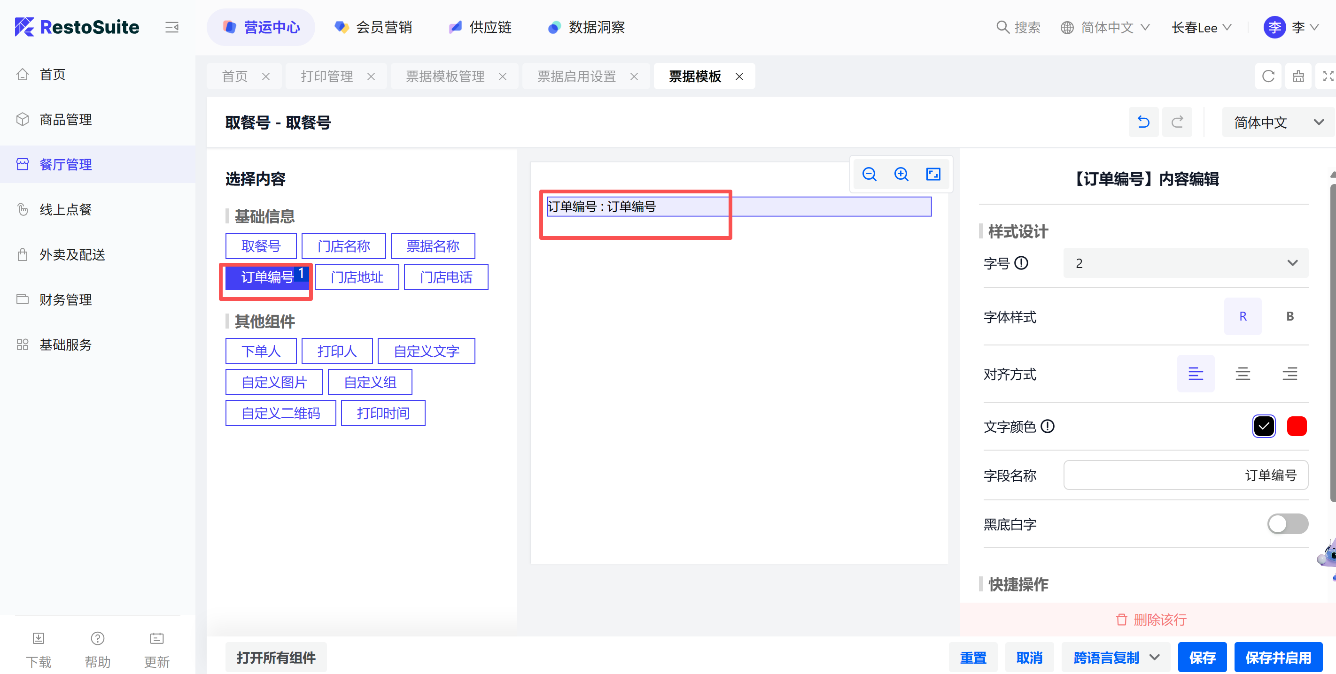Click the refresh page icon
Screen dimensions: 1336x674
coord(1268,77)
